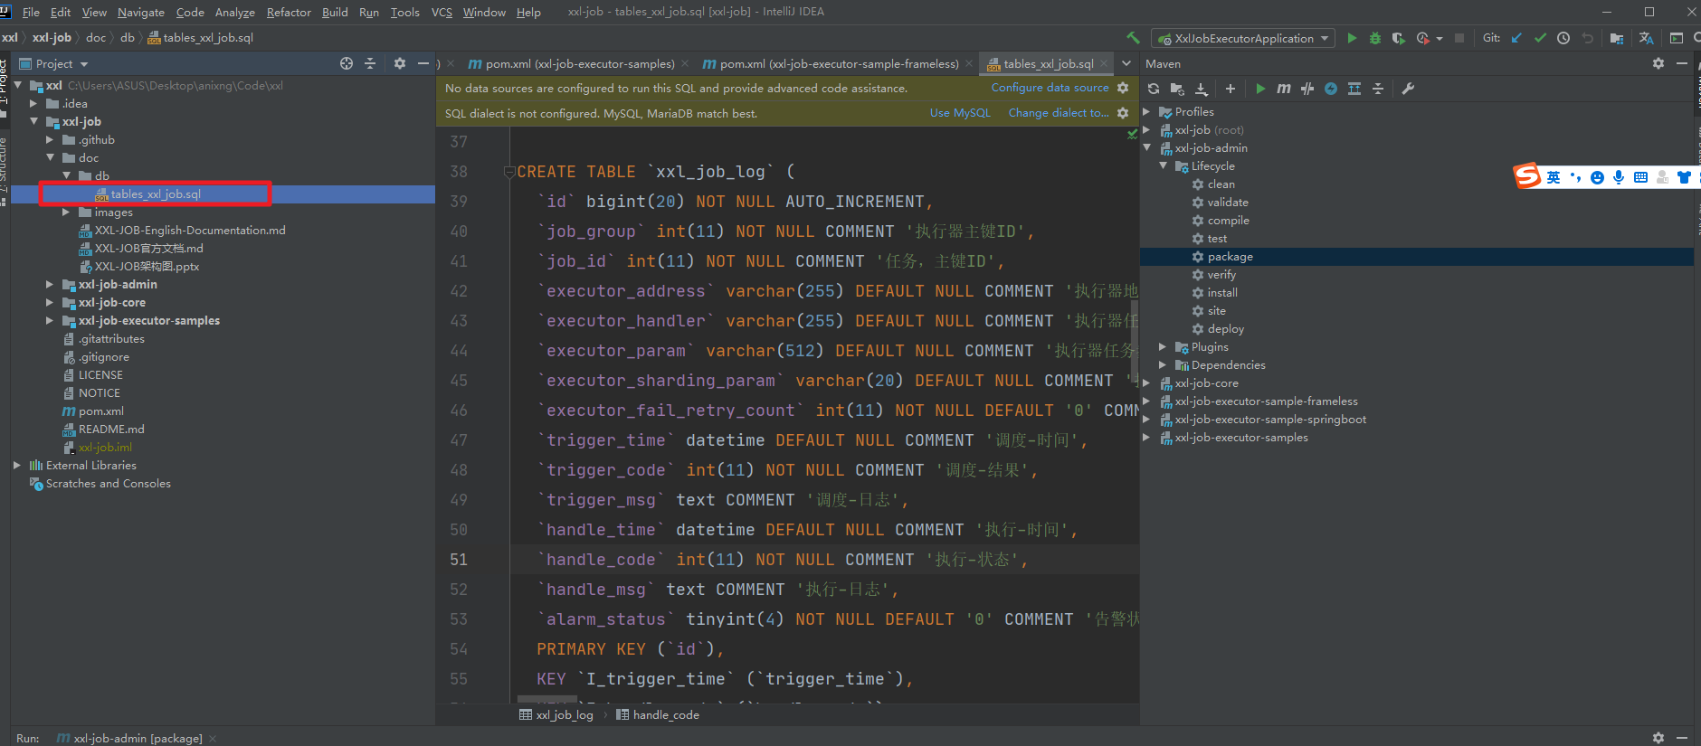Expand xxl-job-executor-samples folder in Project tree
The height and width of the screenshot is (746, 1701).
(x=50, y=320)
